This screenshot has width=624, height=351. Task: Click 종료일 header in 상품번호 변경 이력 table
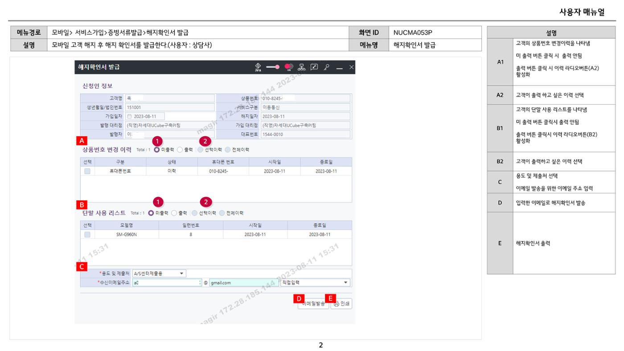point(326,162)
